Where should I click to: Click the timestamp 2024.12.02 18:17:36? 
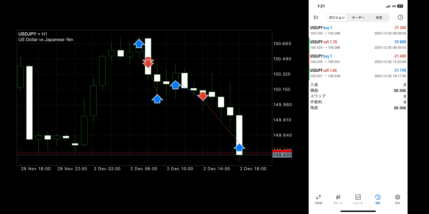coord(390,76)
